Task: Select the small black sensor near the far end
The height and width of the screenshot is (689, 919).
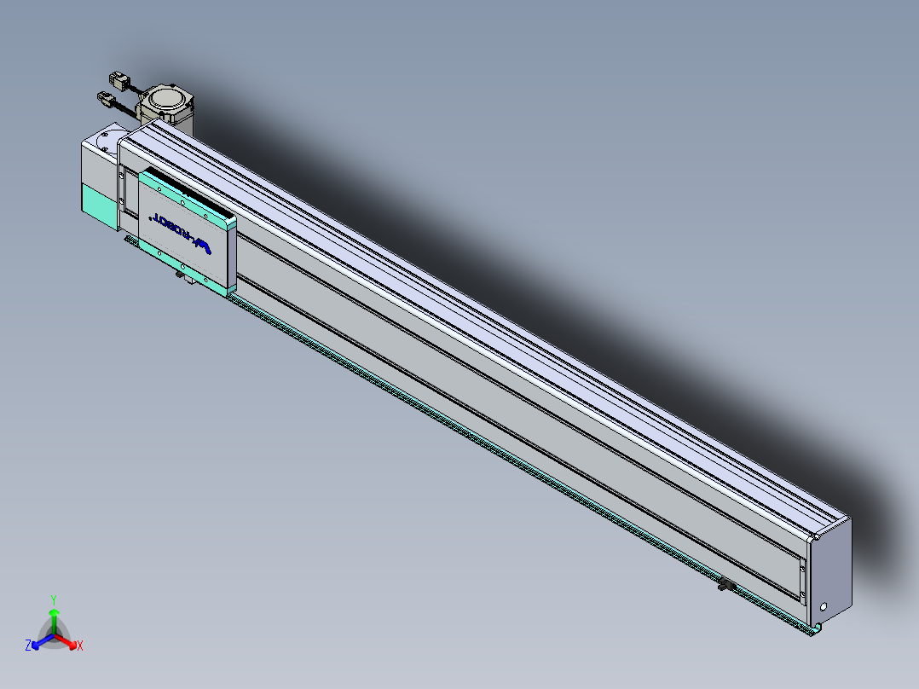Action: pyautogui.click(x=726, y=585)
